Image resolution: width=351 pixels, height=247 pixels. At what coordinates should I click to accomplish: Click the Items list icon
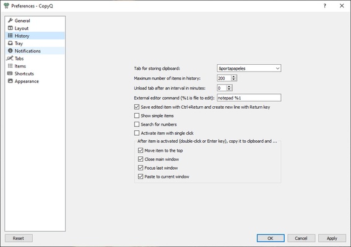(11, 66)
